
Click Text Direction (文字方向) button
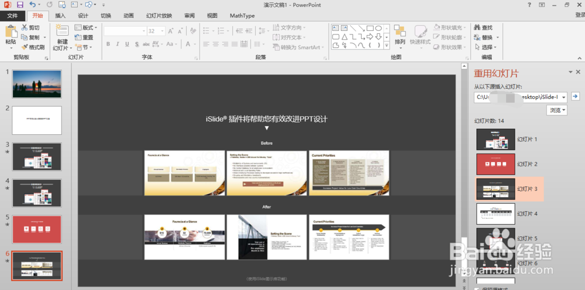coord(289,27)
